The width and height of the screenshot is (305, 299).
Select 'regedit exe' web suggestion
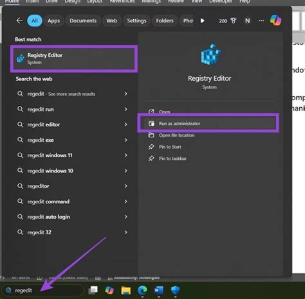[41, 140]
